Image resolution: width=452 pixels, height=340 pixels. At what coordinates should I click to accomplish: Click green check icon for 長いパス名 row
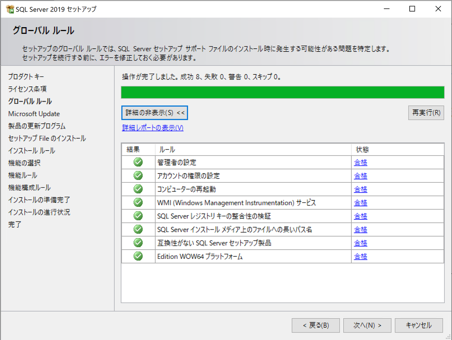tap(138, 229)
